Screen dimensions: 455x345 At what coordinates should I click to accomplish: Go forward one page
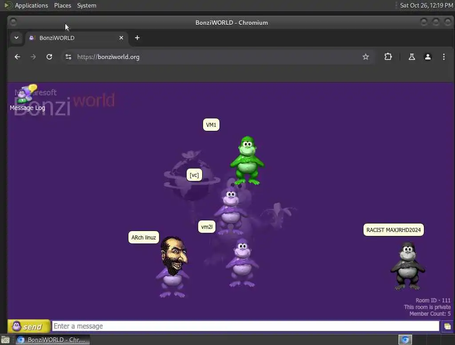click(33, 57)
